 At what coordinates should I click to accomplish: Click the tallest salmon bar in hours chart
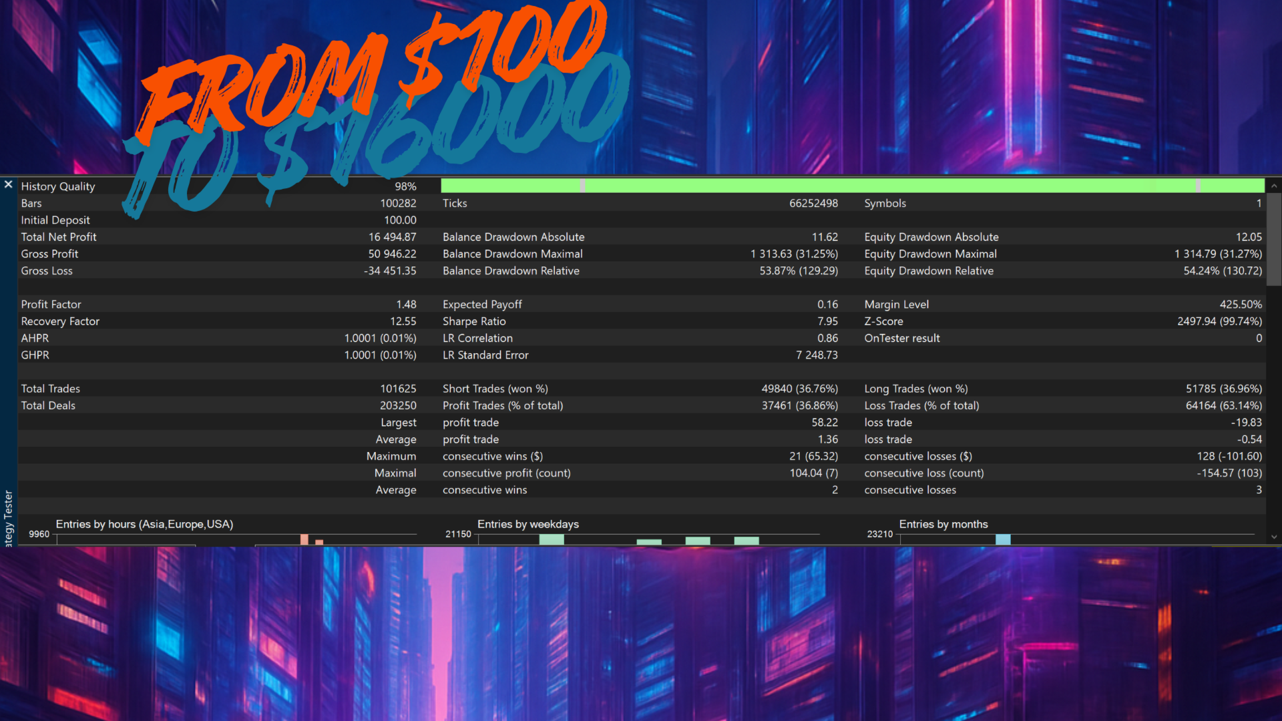pyautogui.click(x=304, y=539)
